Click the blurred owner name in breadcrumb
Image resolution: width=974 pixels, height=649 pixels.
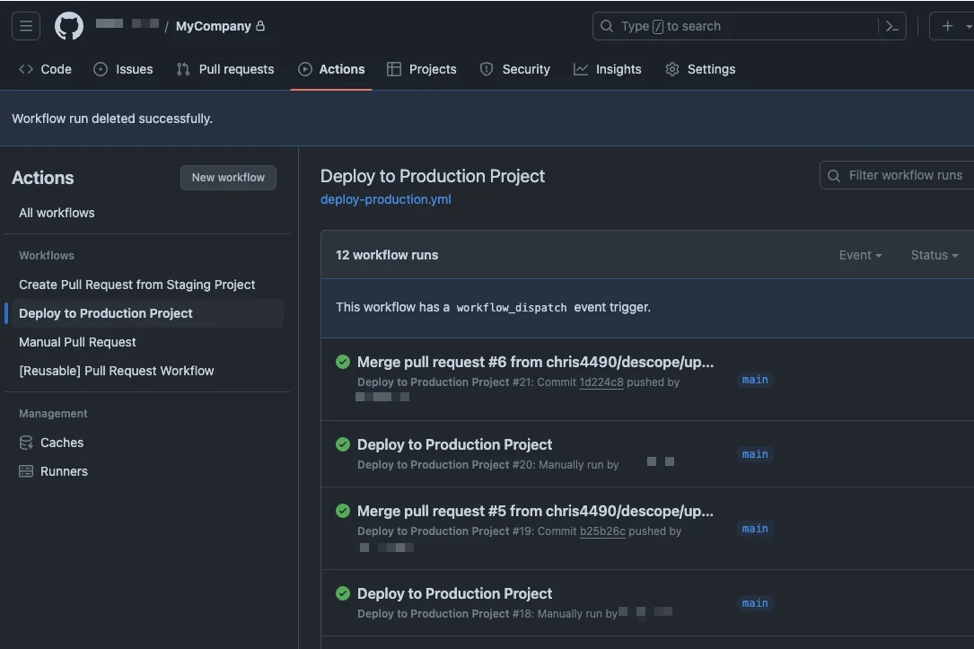coord(127,24)
